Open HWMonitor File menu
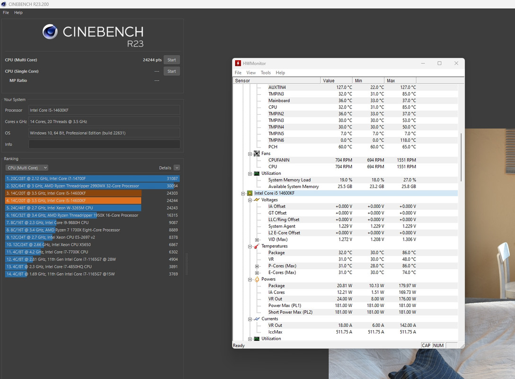This screenshot has height=379, width=515. pos(238,72)
